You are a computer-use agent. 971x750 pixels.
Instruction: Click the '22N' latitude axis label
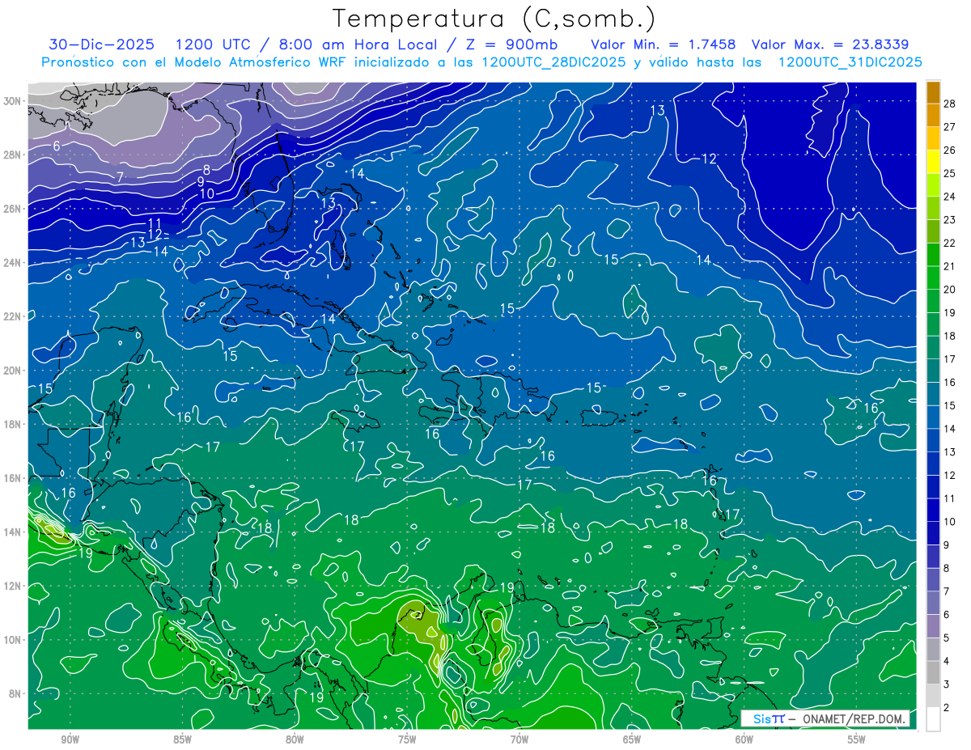14,316
